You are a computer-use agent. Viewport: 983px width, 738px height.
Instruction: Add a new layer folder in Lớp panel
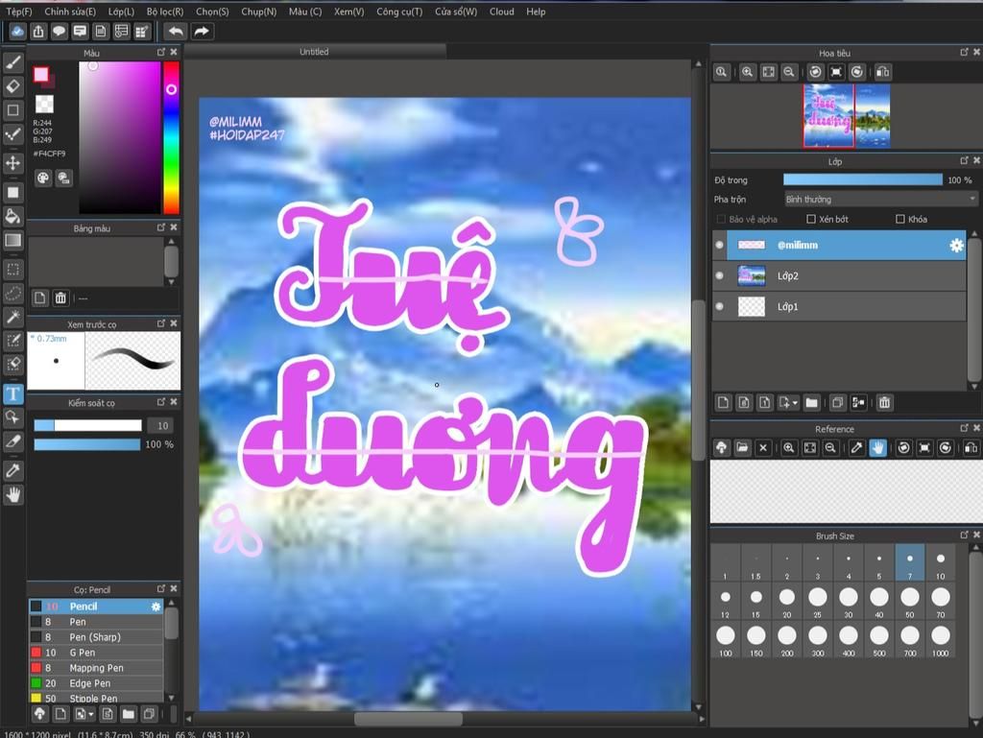click(812, 403)
